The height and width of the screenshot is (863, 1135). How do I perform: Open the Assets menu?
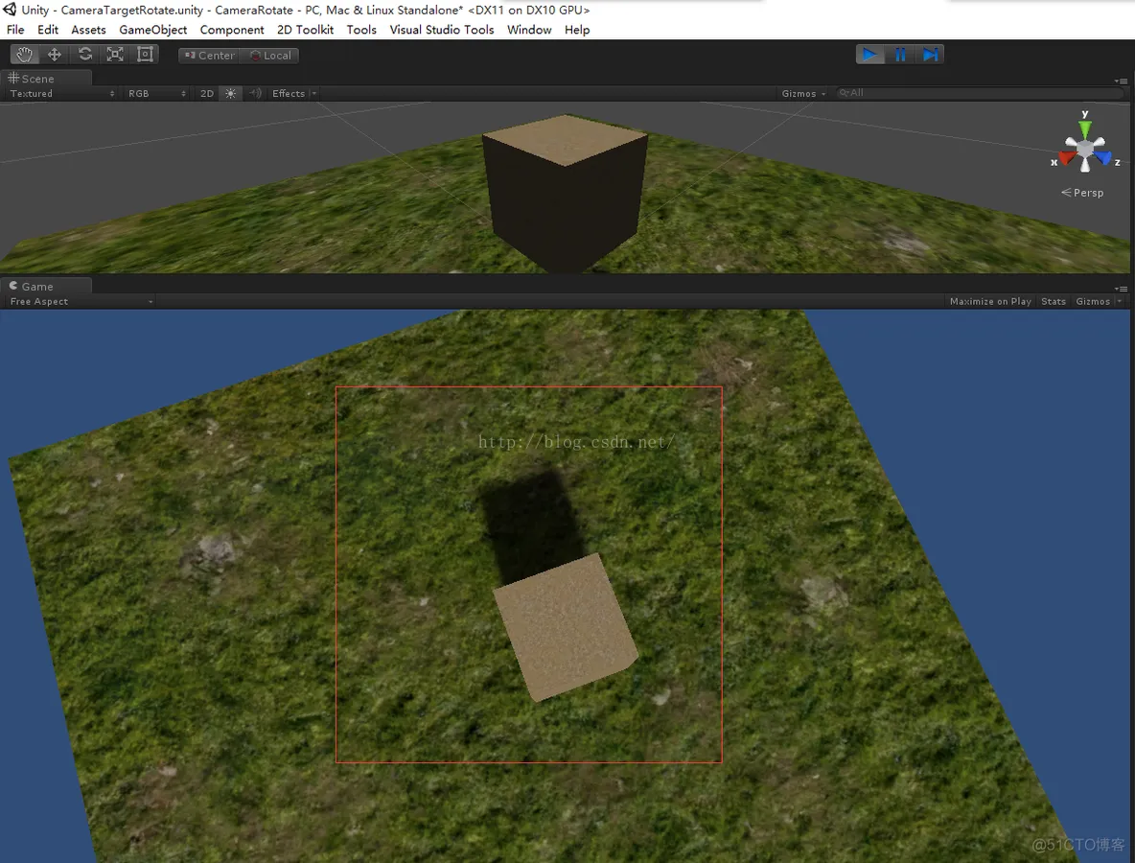pos(88,30)
